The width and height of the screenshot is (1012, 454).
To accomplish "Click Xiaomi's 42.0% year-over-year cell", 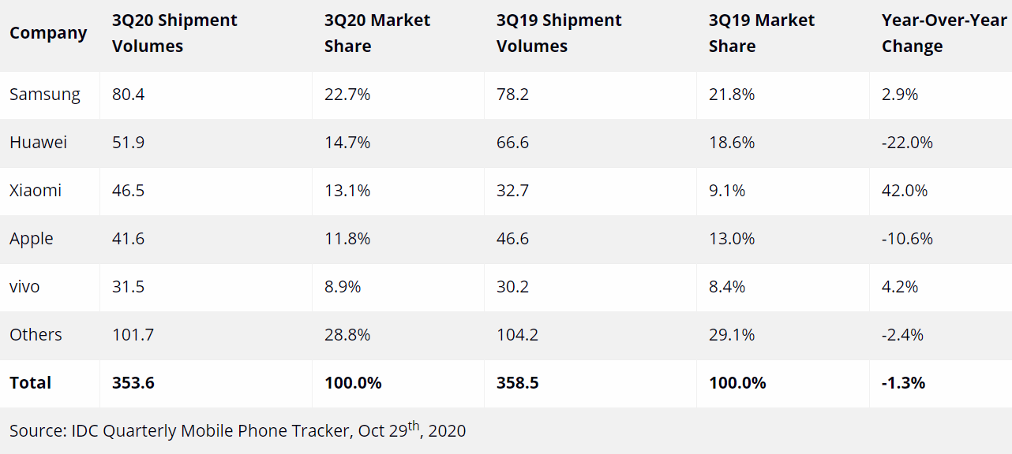I will coord(905,191).
